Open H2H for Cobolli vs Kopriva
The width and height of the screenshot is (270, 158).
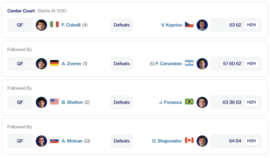tap(251, 25)
